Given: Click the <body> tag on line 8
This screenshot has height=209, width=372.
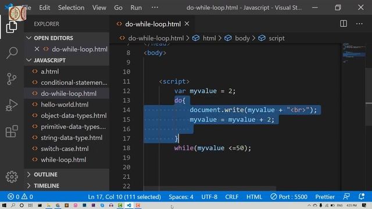Looking at the screenshot, I should click(x=155, y=53).
